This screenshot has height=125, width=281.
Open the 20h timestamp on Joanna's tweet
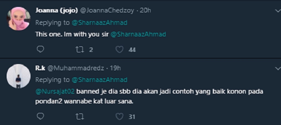click(x=145, y=10)
